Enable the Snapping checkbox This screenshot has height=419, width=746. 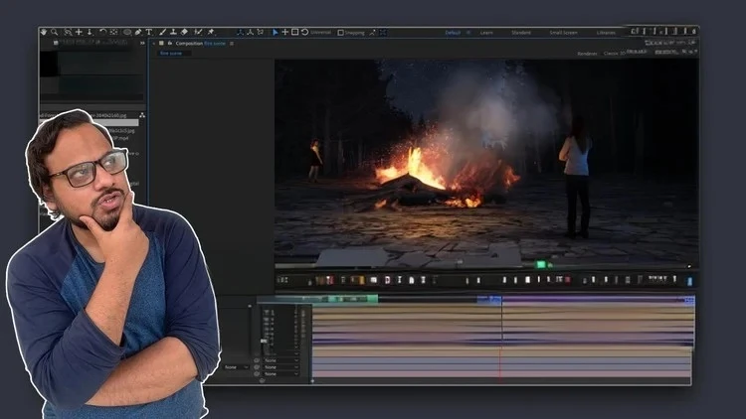[x=341, y=32]
